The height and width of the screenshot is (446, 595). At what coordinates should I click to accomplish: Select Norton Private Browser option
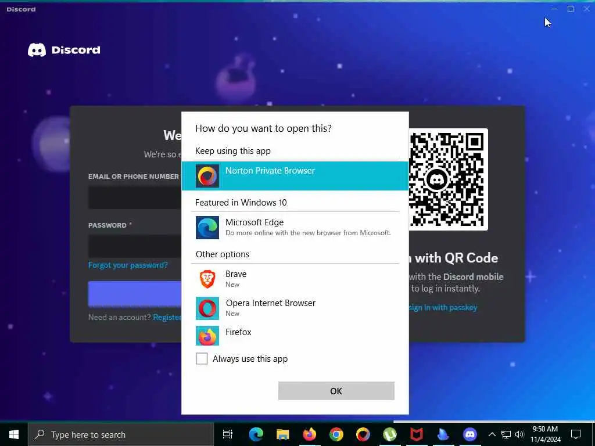[295, 175]
